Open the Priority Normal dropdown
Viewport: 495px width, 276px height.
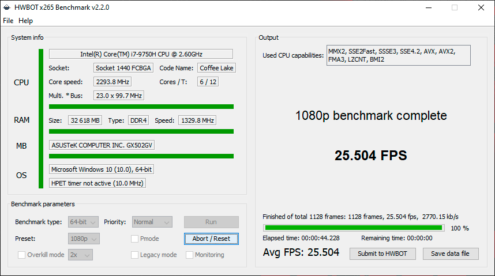pos(152,222)
